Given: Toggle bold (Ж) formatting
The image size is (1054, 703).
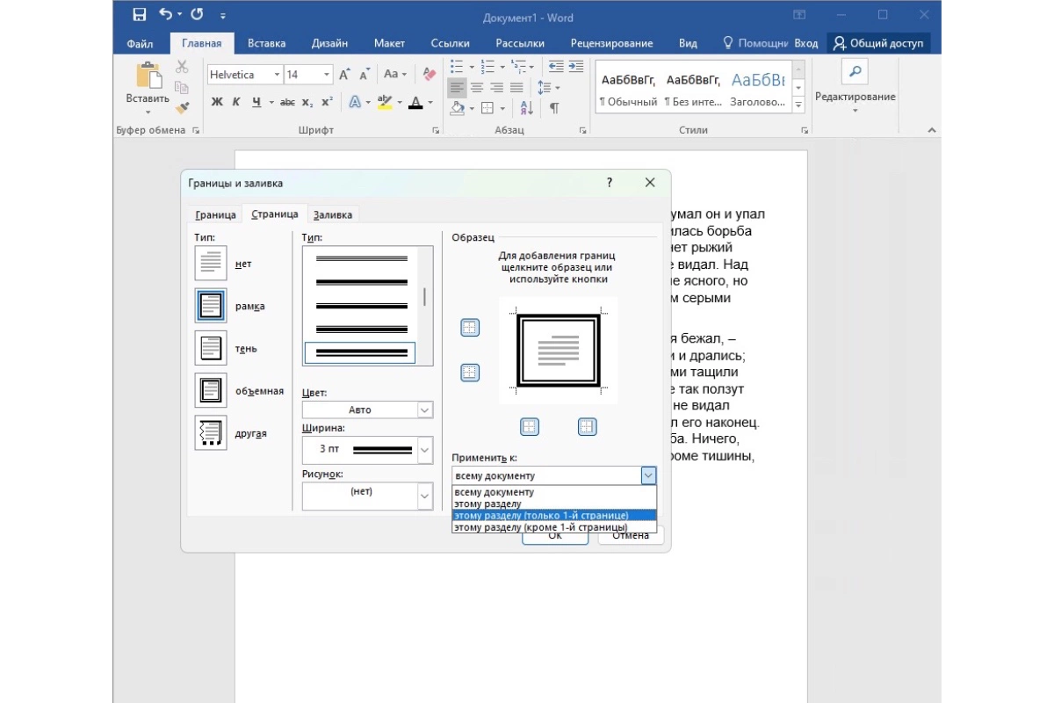Looking at the screenshot, I should [218, 102].
